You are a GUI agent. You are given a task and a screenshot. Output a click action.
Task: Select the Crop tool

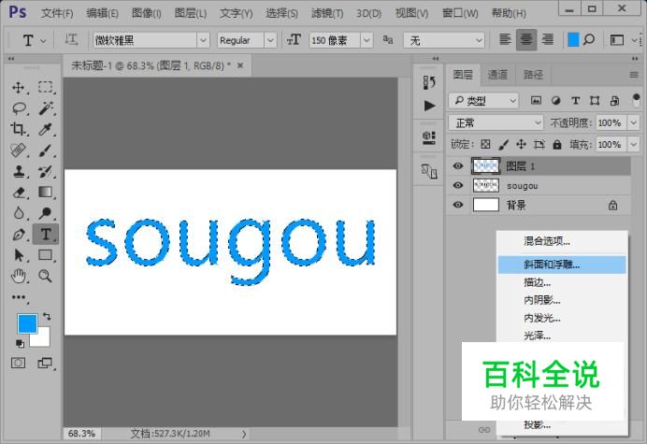coord(18,129)
